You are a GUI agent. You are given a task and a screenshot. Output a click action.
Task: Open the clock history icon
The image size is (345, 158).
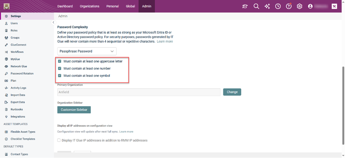point(278,6)
